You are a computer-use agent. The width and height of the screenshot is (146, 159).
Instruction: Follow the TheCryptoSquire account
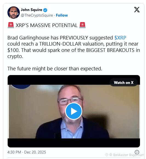coord(62,15)
